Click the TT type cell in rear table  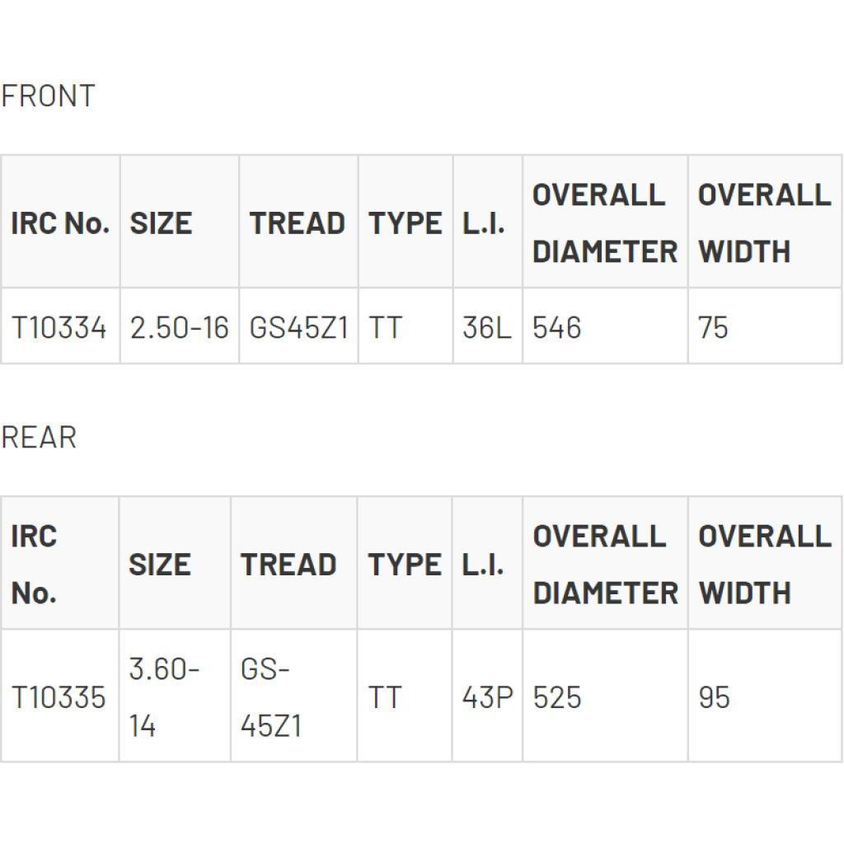pyautogui.click(x=385, y=697)
